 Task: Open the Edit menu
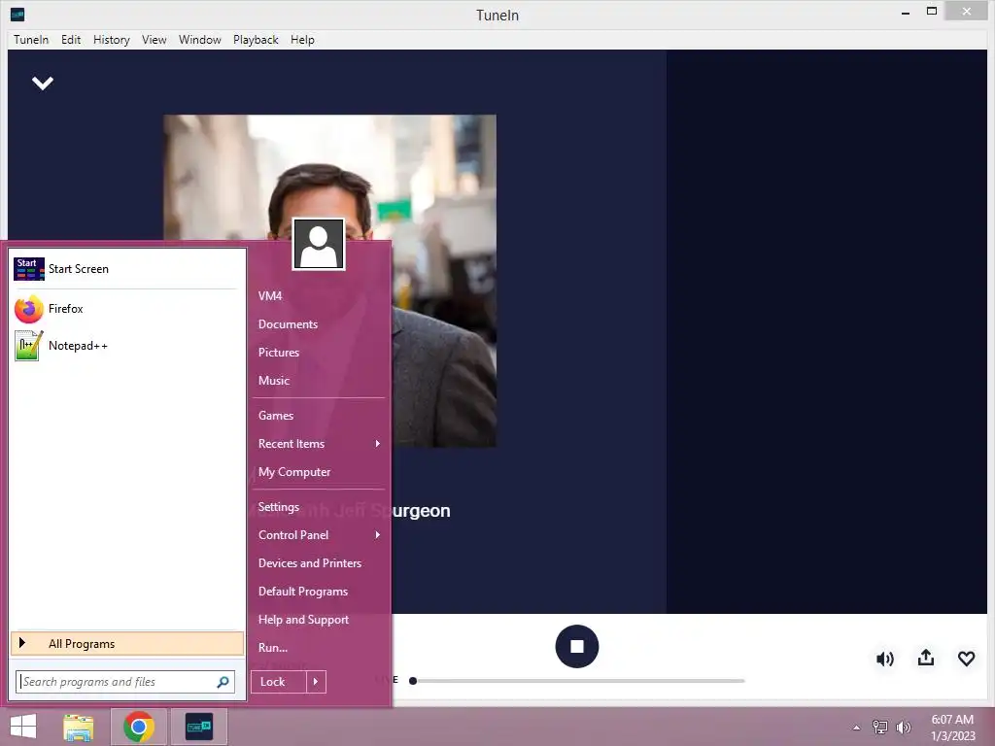[x=71, y=39]
